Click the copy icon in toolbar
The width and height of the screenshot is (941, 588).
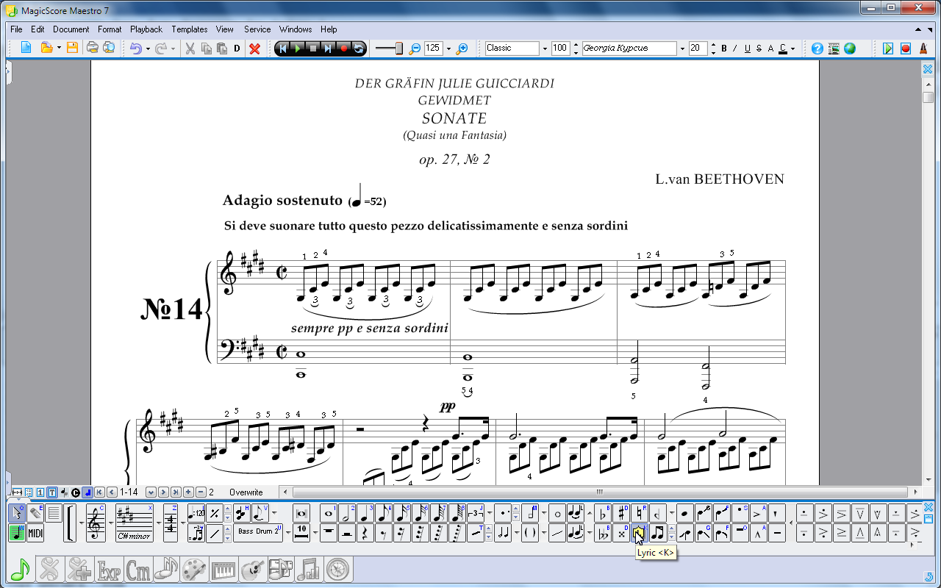(206, 49)
